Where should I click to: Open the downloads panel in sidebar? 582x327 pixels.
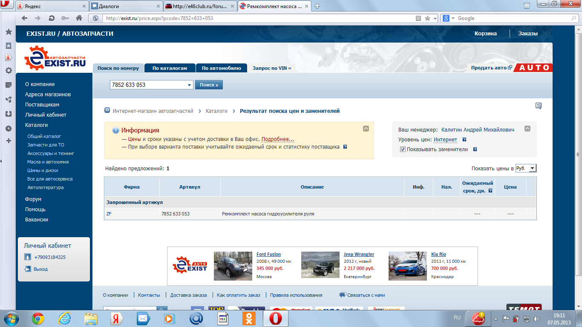pos(9,114)
